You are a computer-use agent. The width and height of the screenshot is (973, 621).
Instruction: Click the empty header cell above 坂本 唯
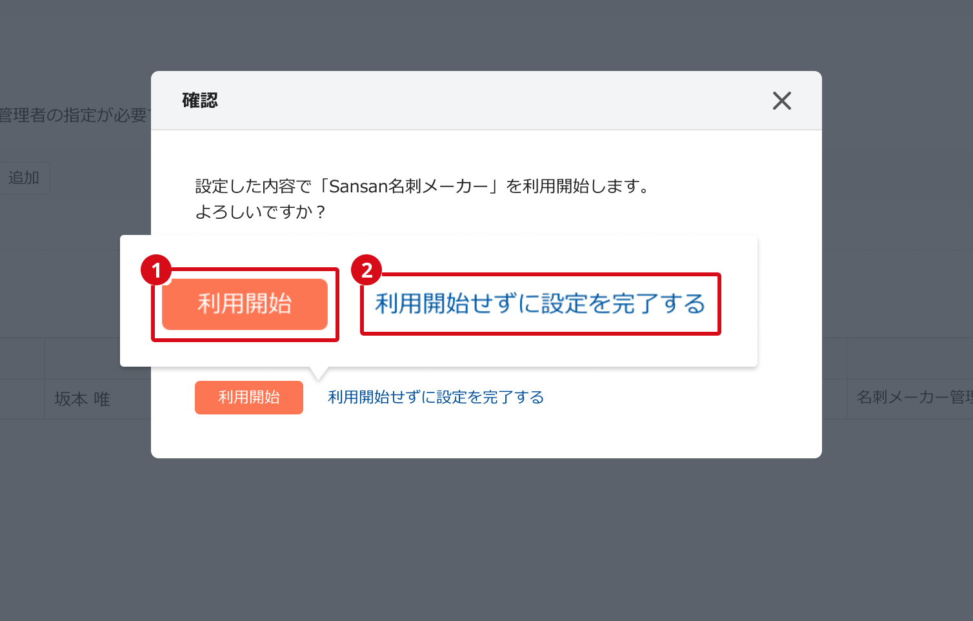pyautogui.click(x=98, y=358)
